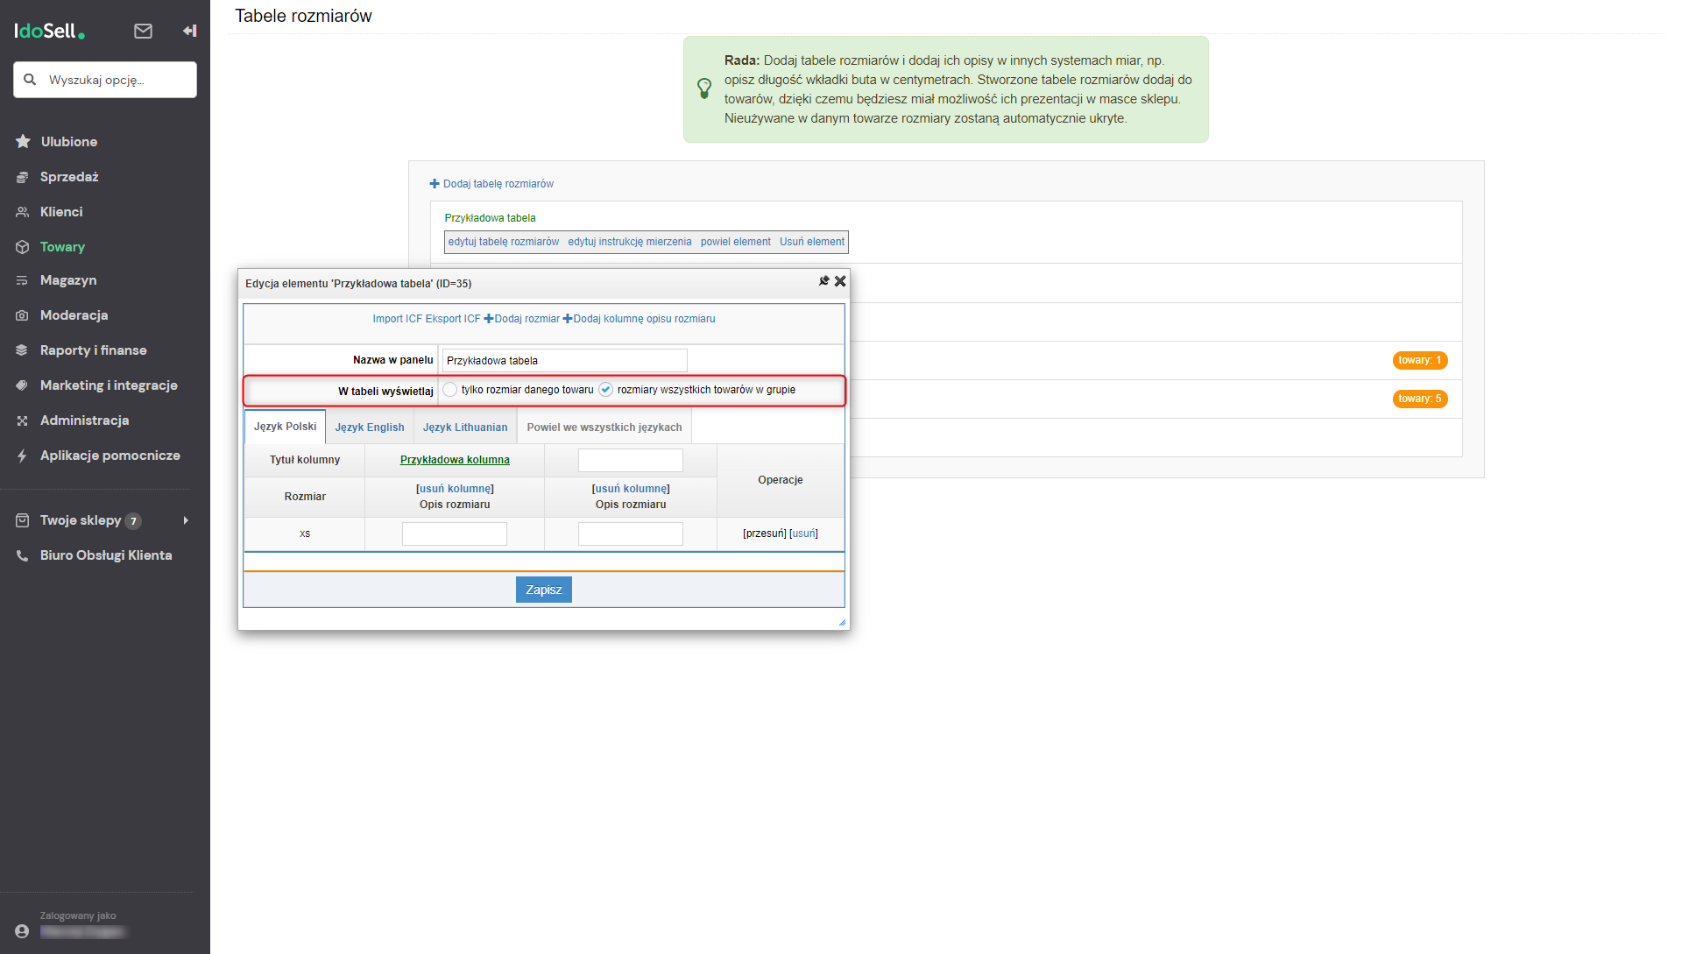Viewport: 1682px width, 954px height.
Task: Open Klienci menu item
Action: click(x=61, y=212)
